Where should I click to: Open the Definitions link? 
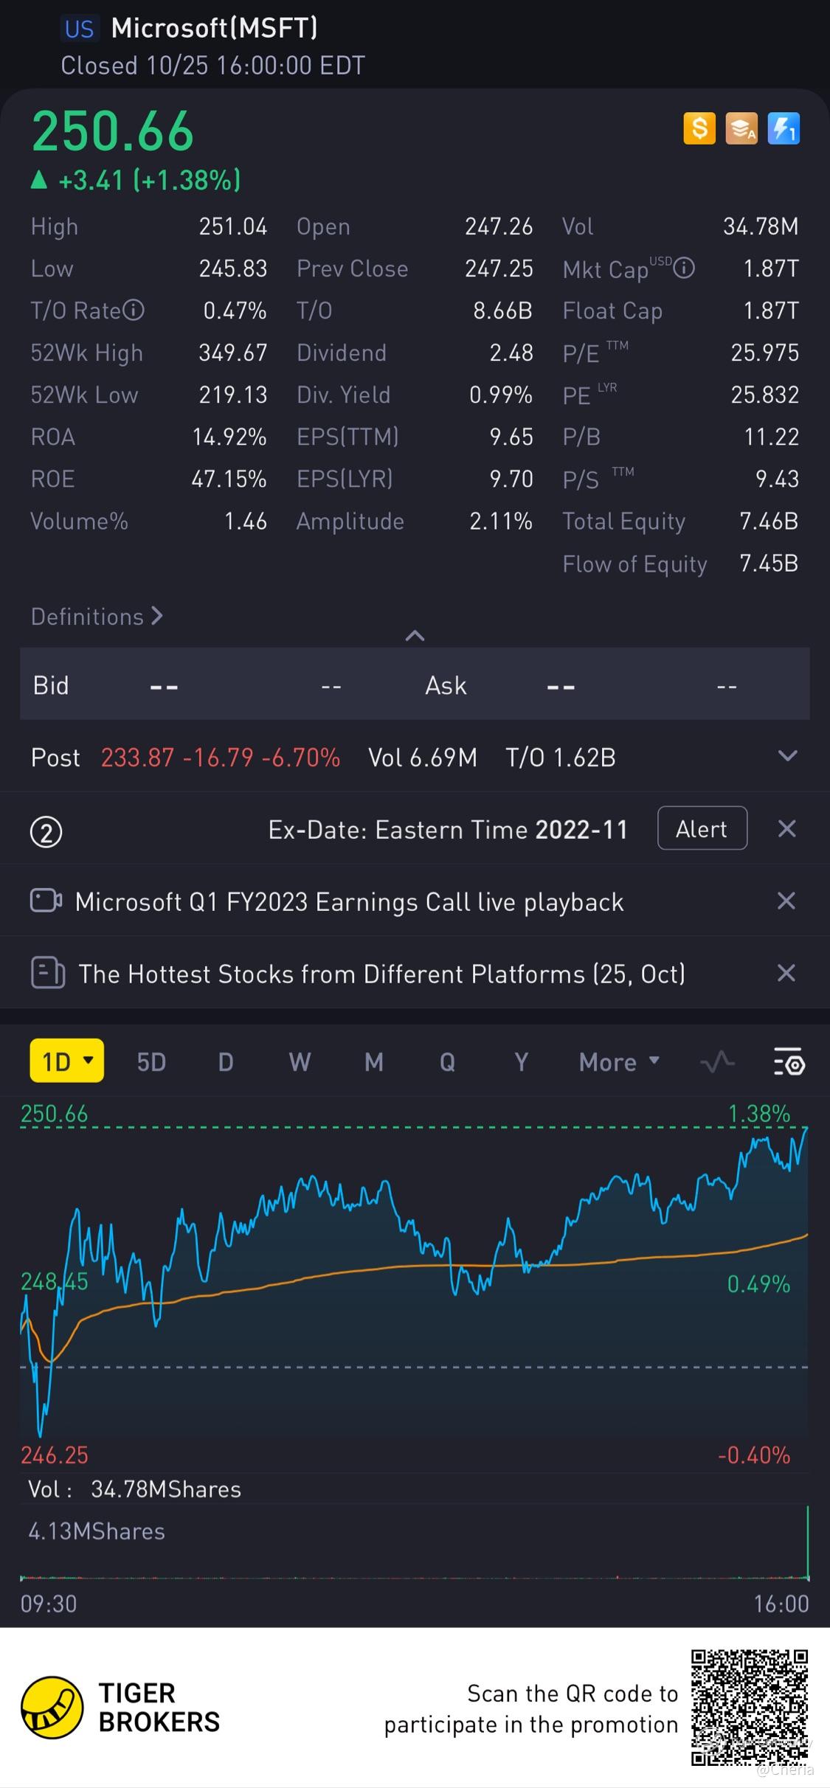click(97, 617)
